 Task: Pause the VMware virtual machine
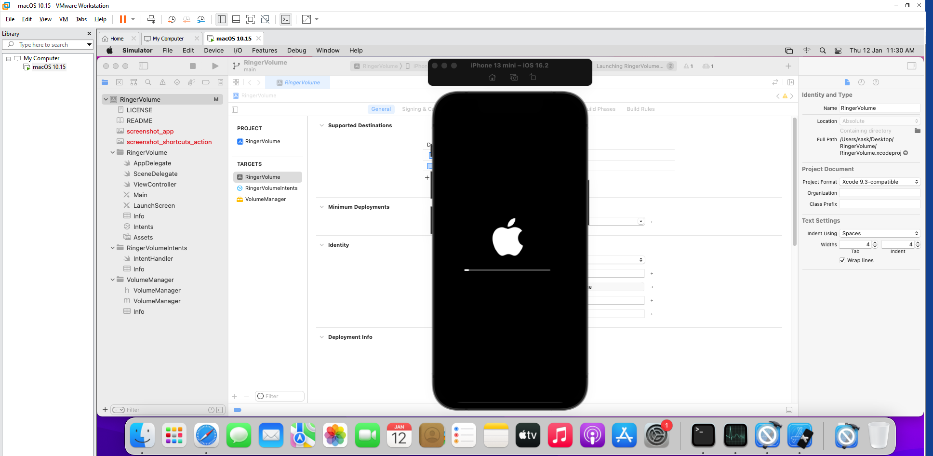pyautogui.click(x=123, y=19)
